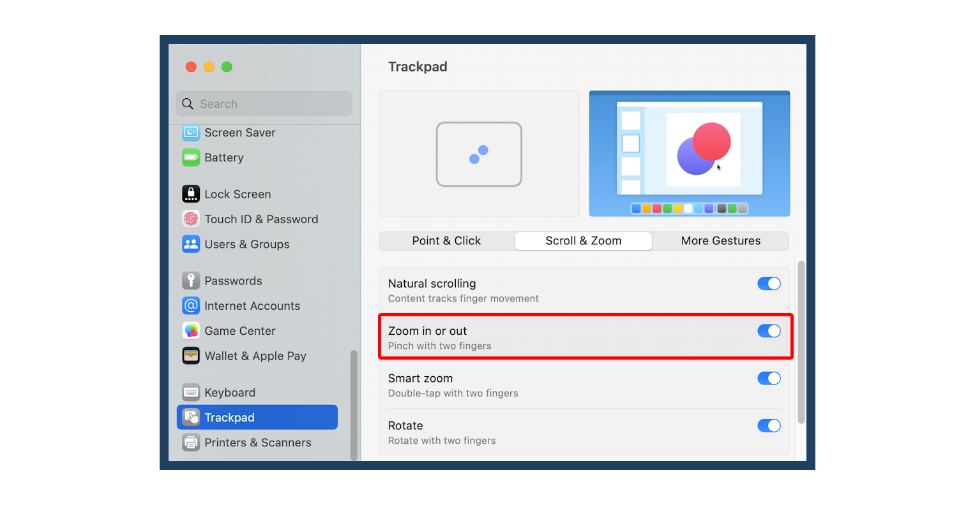Viewport: 975px width, 505px height.
Task: Select the Lock Screen icon in sidebar
Action: pos(191,194)
